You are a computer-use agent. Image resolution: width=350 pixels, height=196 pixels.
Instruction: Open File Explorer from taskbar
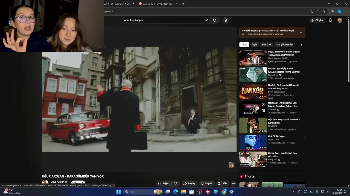pos(183,192)
